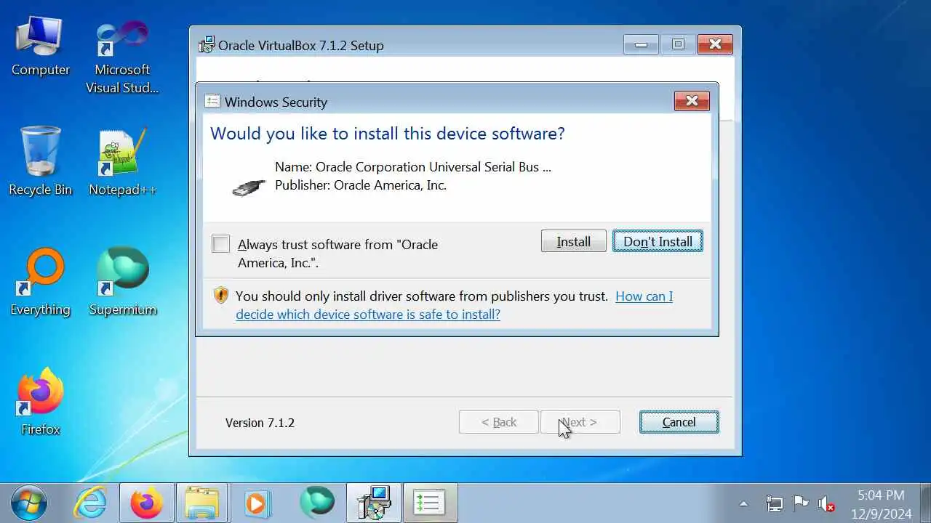Open Microsoft Visual Studio shortcut
Image resolution: width=931 pixels, height=523 pixels.
click(x=122, y=57)
